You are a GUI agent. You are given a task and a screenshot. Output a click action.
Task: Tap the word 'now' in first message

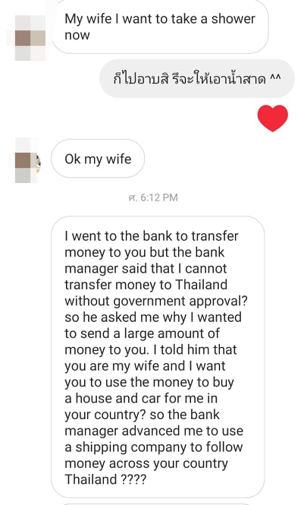tap(77, 35)
